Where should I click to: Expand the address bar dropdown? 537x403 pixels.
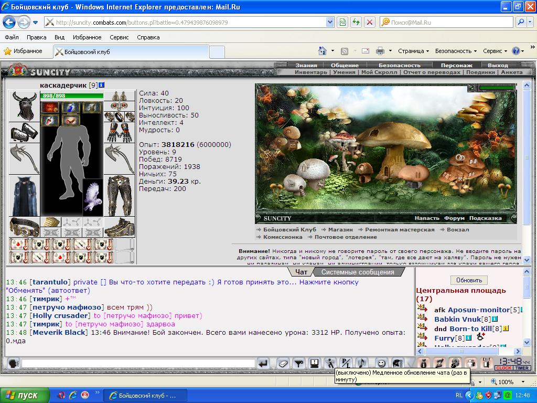tap(330, 22)
